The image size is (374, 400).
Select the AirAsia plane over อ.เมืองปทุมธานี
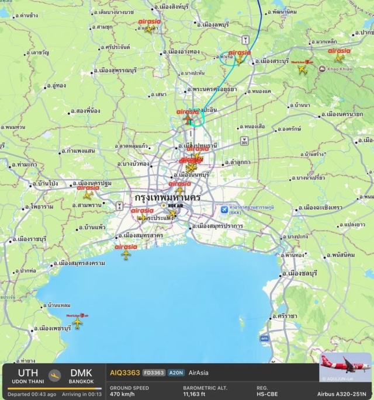(197, 156)
